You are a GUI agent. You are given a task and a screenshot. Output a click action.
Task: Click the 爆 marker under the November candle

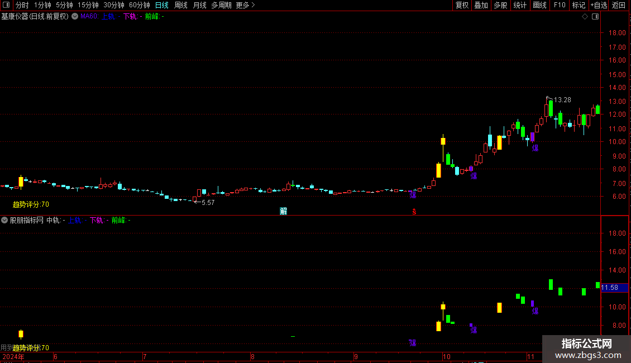click(x=535, y=148)
